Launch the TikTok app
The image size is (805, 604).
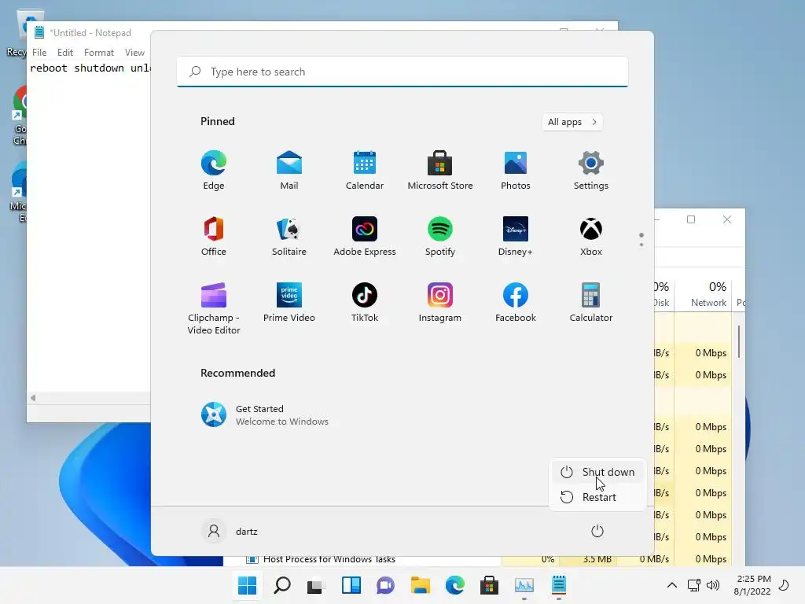coord(365,303)
